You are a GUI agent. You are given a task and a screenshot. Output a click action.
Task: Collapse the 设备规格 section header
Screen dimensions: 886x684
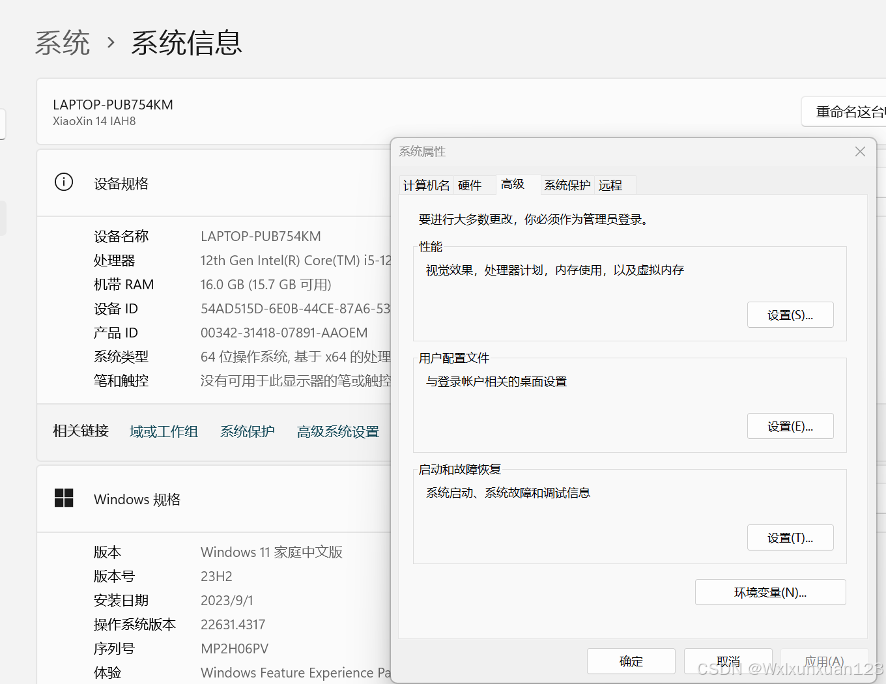(x=215, y=183)
